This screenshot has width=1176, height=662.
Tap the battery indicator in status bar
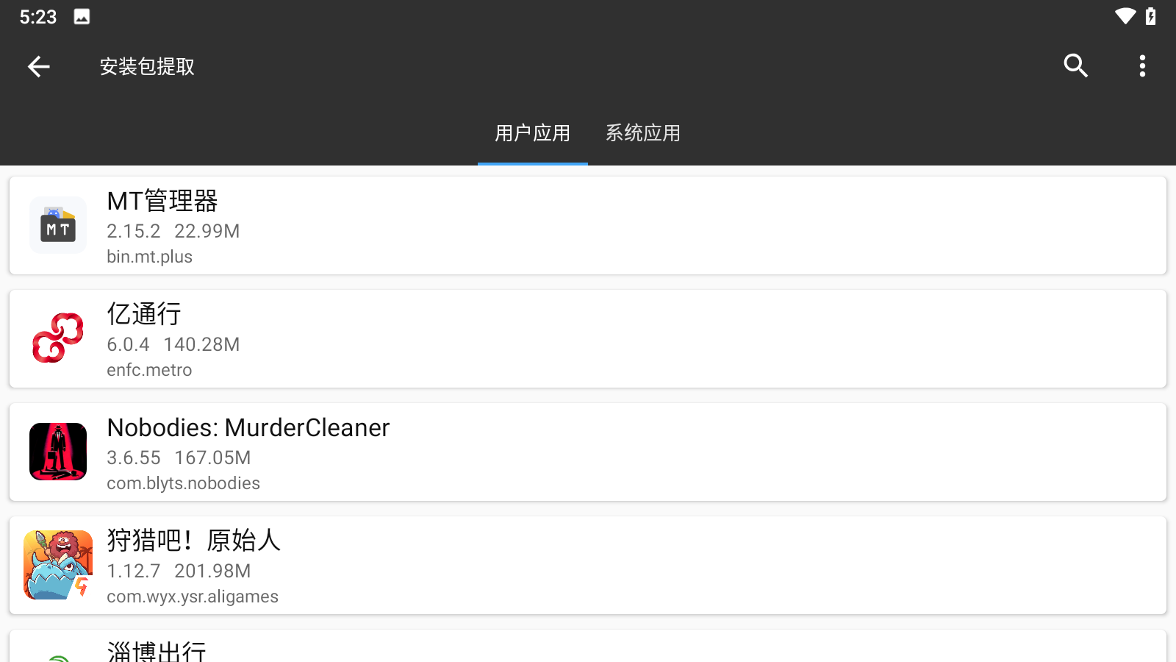point(1152,15)
